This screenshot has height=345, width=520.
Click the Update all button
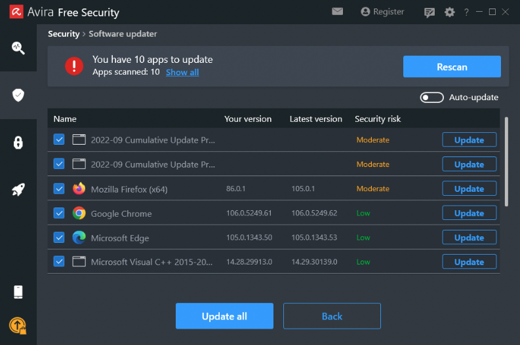click(x=224, y=316)
